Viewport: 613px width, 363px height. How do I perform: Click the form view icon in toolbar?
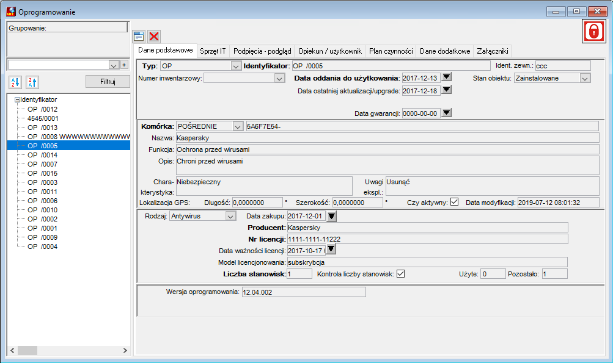pyautogui.click(x=139, y=37)
